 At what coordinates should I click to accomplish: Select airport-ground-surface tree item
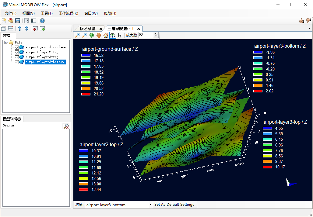45,47
